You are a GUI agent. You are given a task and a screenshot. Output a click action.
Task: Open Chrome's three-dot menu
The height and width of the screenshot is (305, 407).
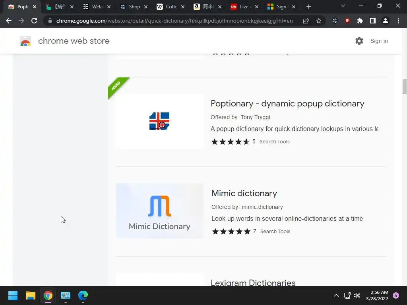[398, 21]
